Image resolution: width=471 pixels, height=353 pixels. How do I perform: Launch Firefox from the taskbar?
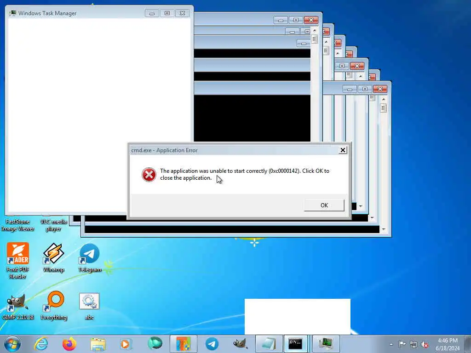(69, 344)
